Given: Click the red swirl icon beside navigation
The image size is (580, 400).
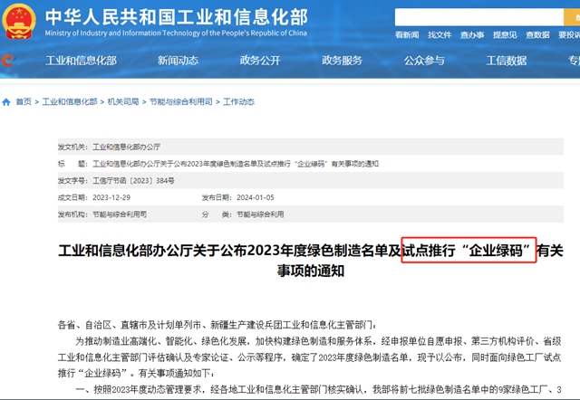Looking at the screenshot, I should pyautogui.click(x=8, y=61).
